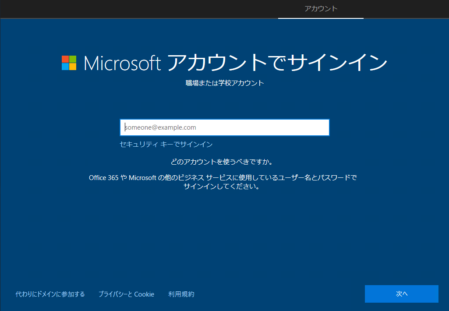
Task: Open プライバシーと Cookie link
Action: tap(126, 294)
